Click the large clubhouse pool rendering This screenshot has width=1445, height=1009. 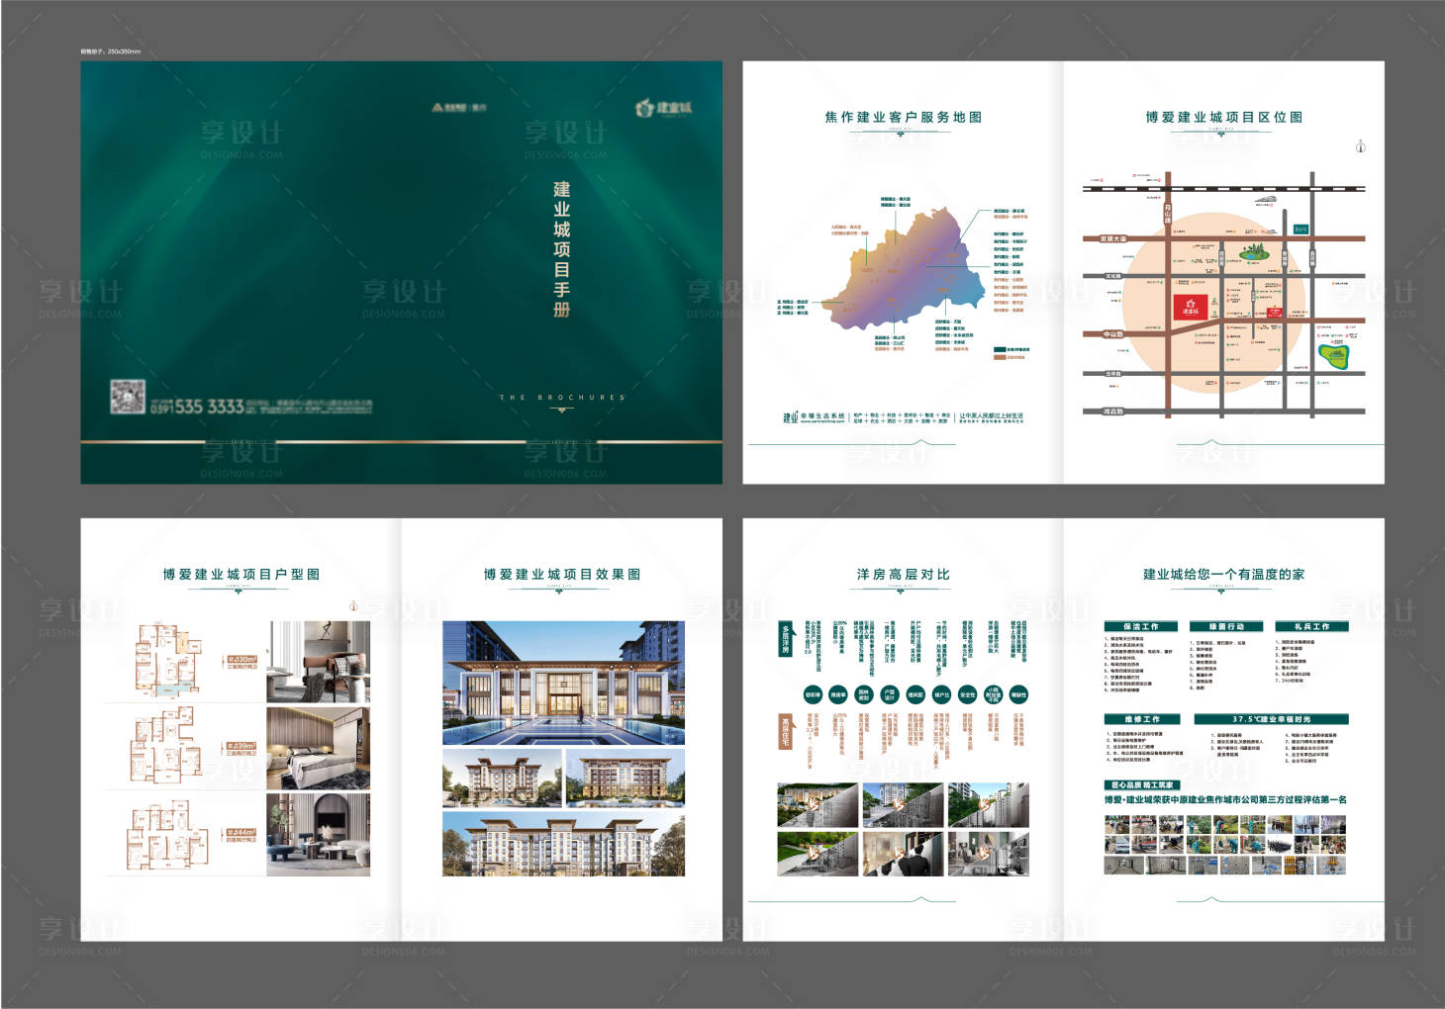pyautogui.click(x=563, y=683)
